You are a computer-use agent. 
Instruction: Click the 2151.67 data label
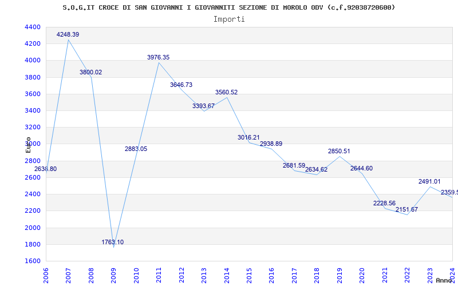[x=407, y=209]
